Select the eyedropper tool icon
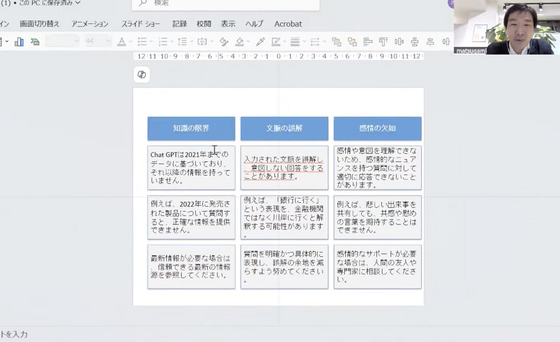The image size is (560, 342). [260, 42]
